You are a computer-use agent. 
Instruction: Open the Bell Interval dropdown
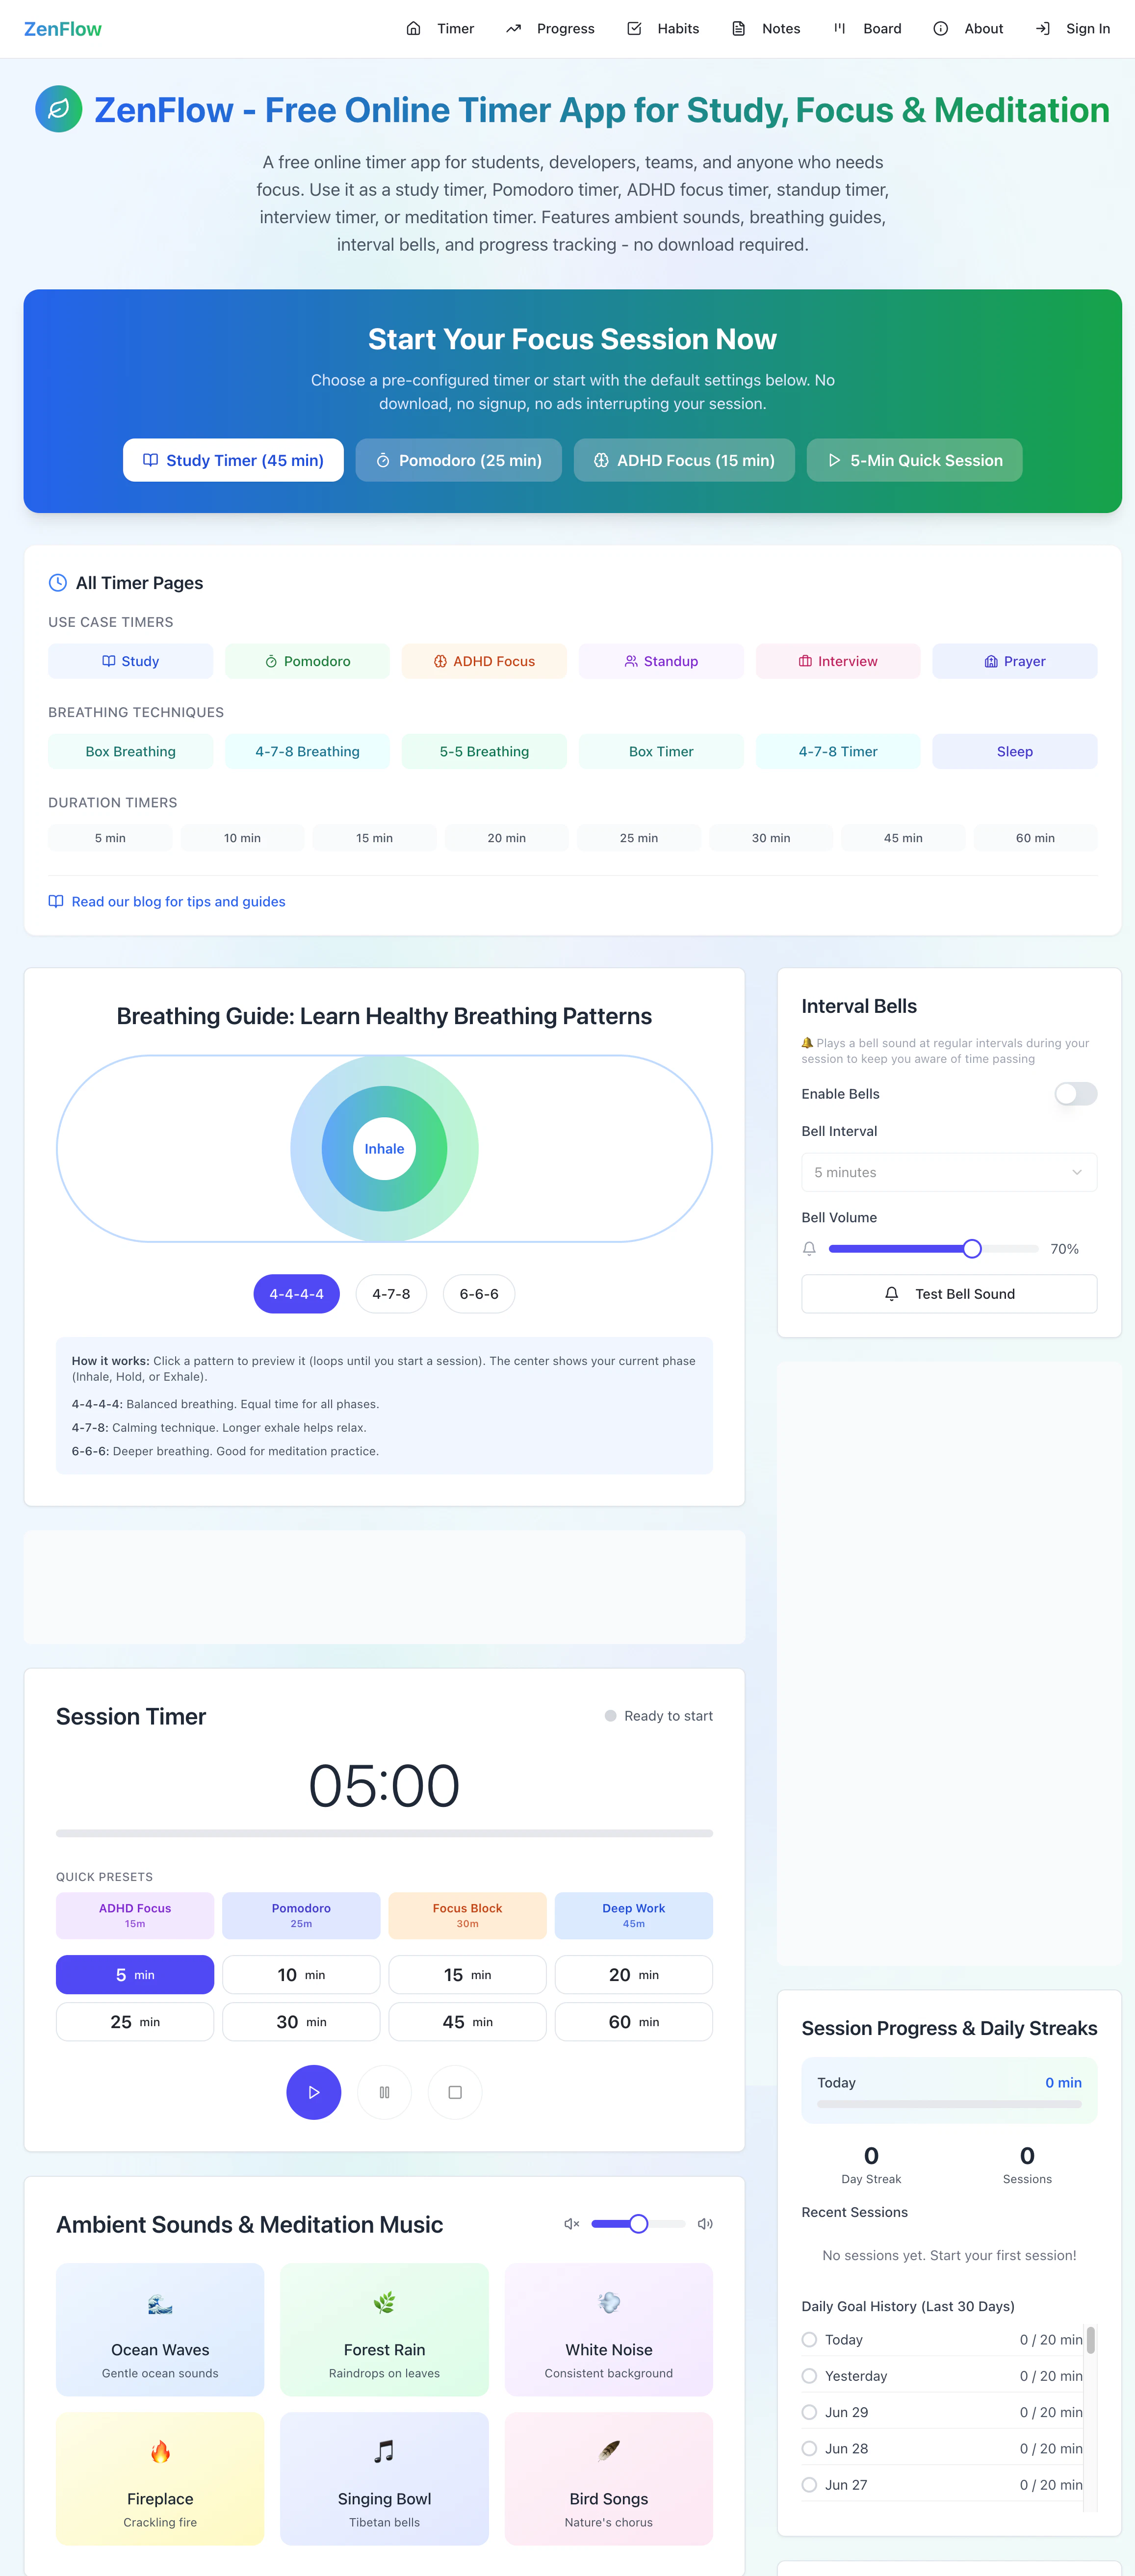[949, 1172]
